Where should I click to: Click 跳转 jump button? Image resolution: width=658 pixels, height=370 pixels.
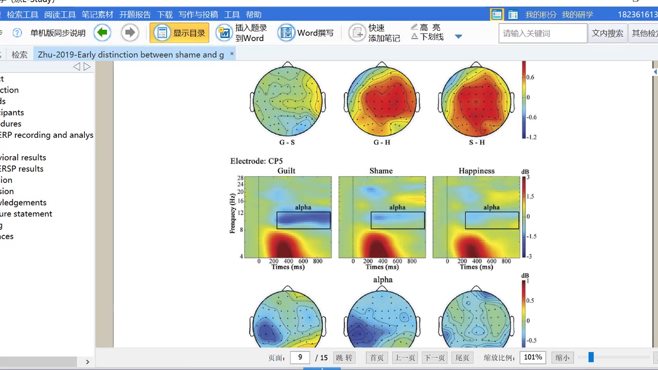point(344,358)
